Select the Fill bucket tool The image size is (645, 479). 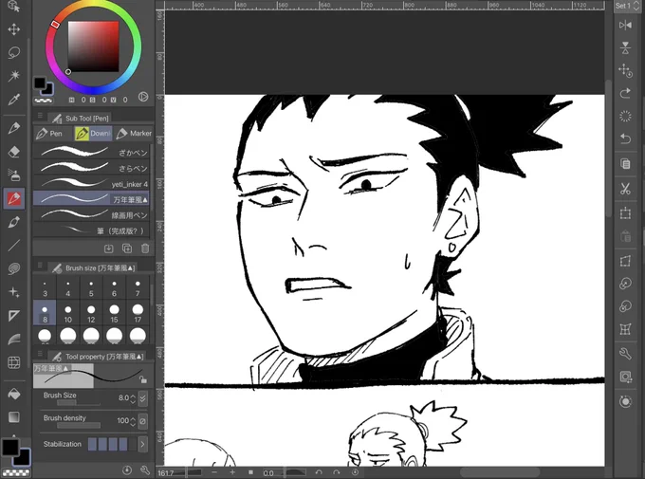(x=14, y=394)
